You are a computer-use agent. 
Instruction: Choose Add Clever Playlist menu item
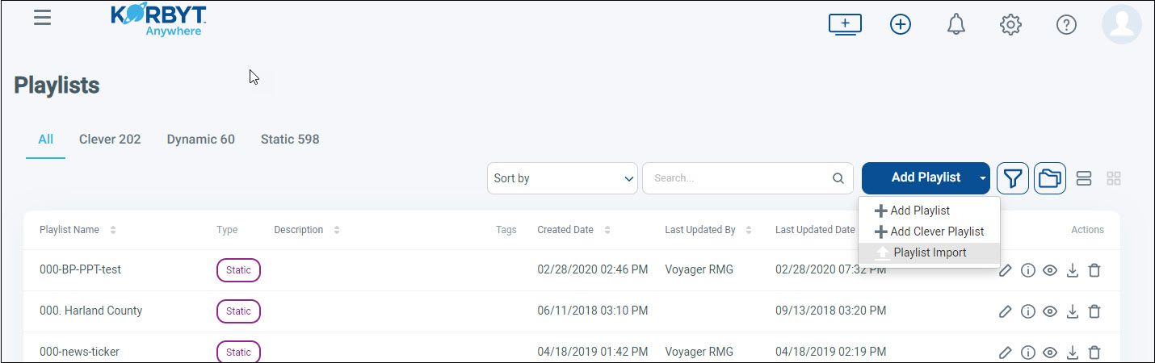click(x=929, y=232)
